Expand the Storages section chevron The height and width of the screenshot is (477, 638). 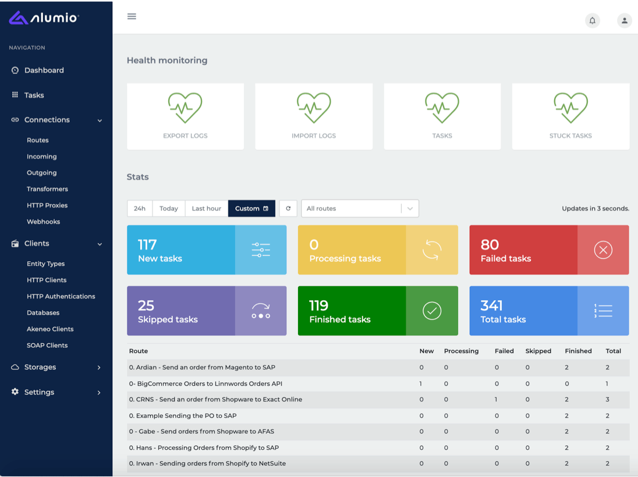[x=99, y=368]
